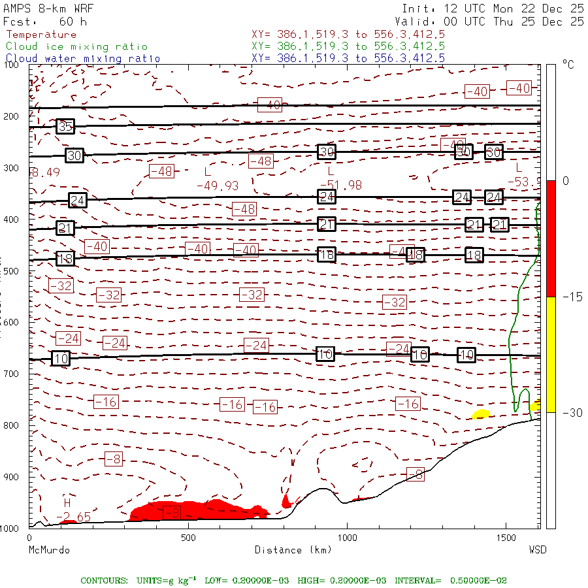Click the 'AMPS 8-km WRF' title text
This screenshot has width=588, height=588.
coord(48,8)
